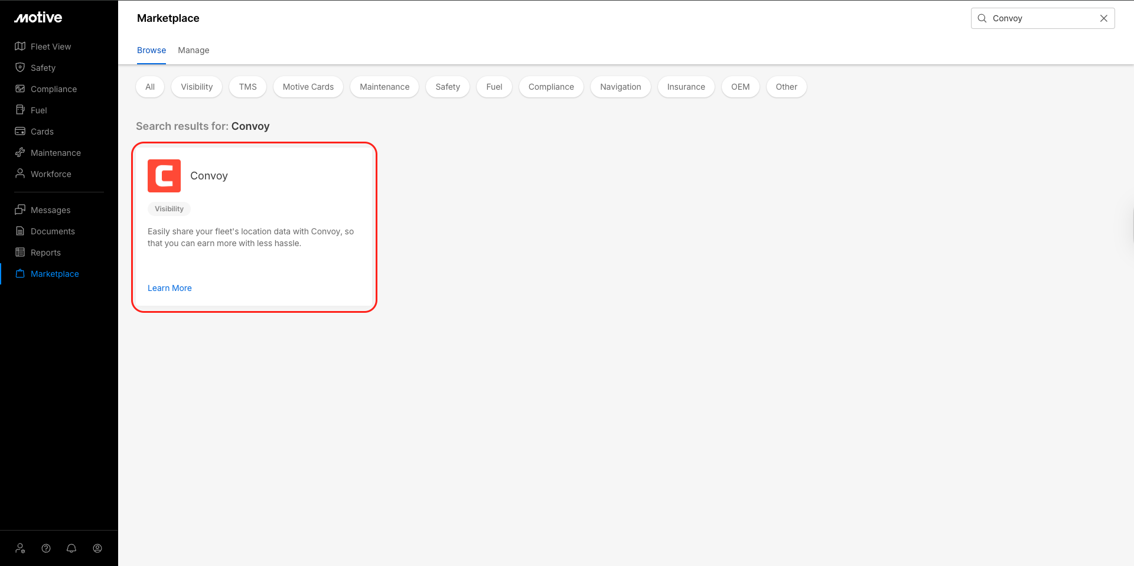
Task: Click the Documents file icon
Action: 20,231
